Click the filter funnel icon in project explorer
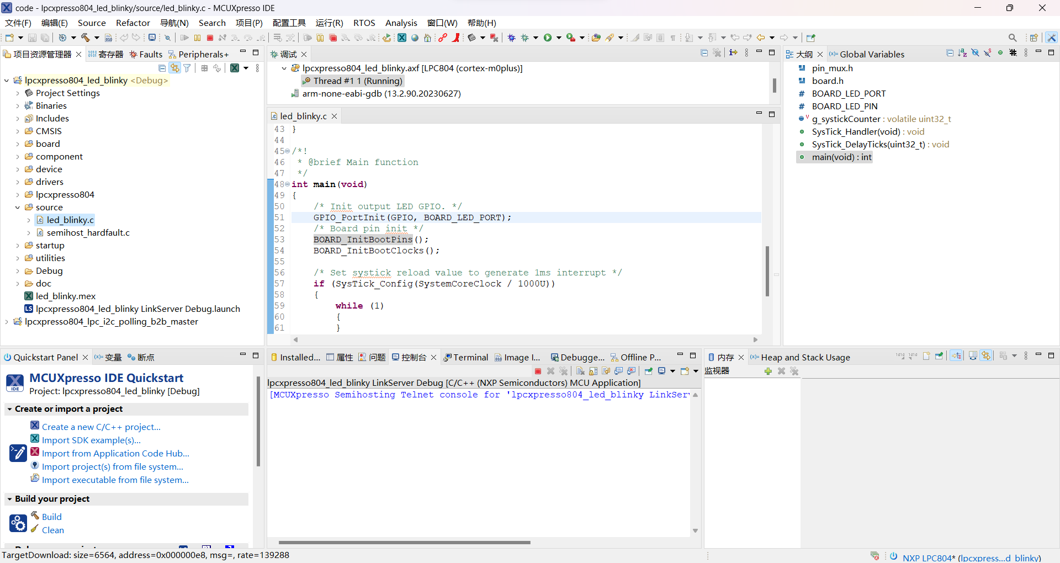1060x563 pixels. [187, 68]
